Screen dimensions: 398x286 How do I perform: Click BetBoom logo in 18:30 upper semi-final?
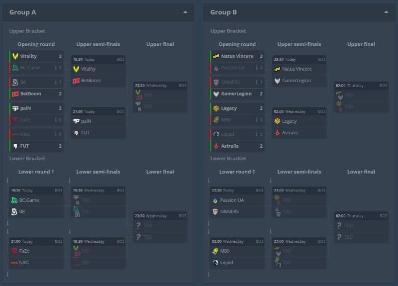coord(76,81)
